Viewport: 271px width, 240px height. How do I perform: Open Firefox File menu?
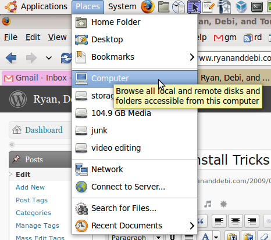pyautogui.click(x=11, y=37)
